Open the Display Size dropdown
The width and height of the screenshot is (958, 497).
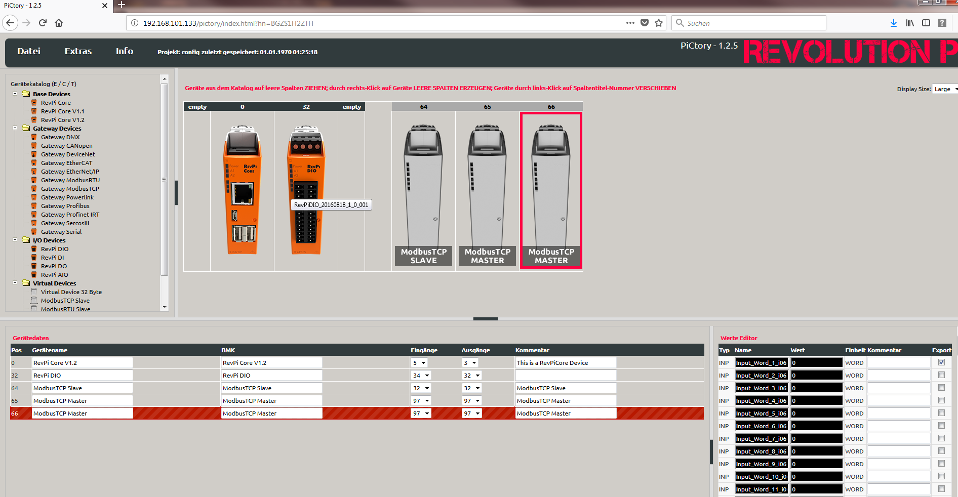pos(945,89)
